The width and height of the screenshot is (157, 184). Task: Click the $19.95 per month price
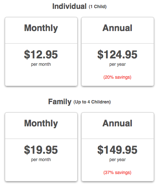tap(41, 150)
